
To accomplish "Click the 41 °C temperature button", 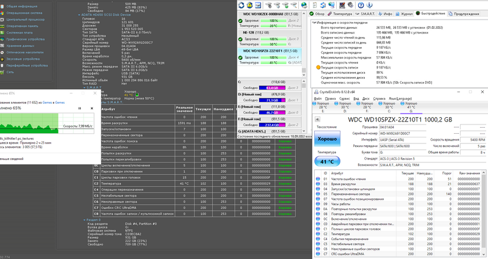I will tap(327, 161).
